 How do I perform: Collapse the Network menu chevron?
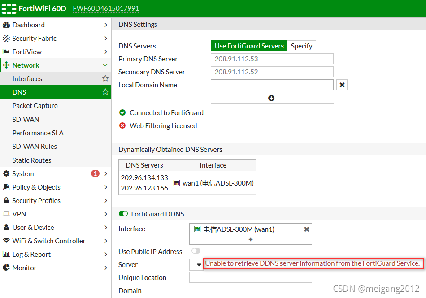coord(105,65)
